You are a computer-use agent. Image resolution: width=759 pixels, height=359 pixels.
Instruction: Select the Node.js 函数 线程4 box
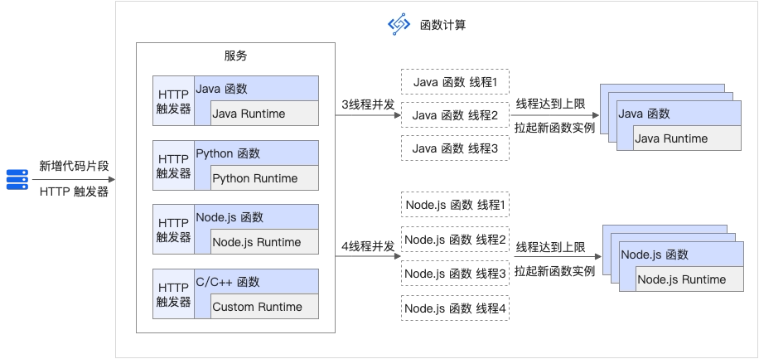point(455,308)
